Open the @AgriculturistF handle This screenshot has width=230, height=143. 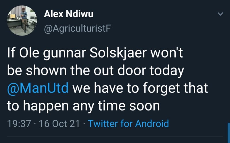pos(77,29)
